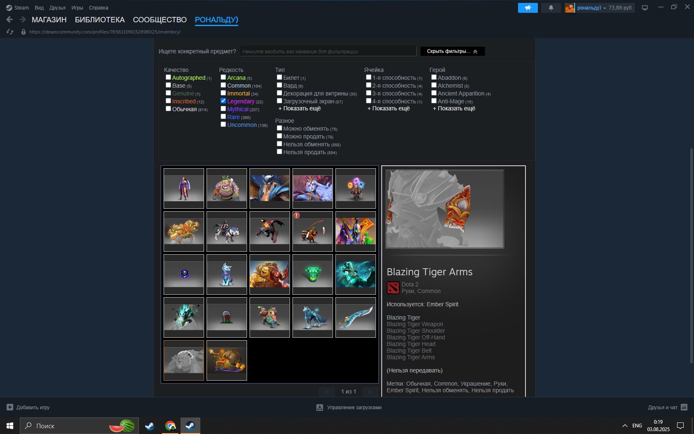The image size is (694, 434).
Task: Expand Показать ещё under Герой
Action: (454, 108)
